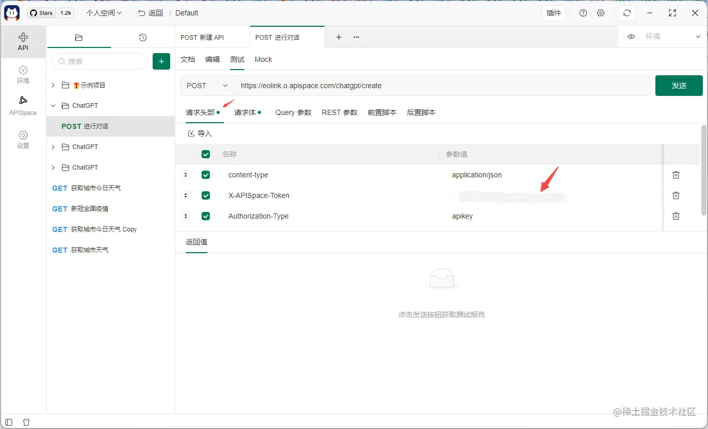
Task: Select the 请求头部 tab
Action: click(203, 112)
